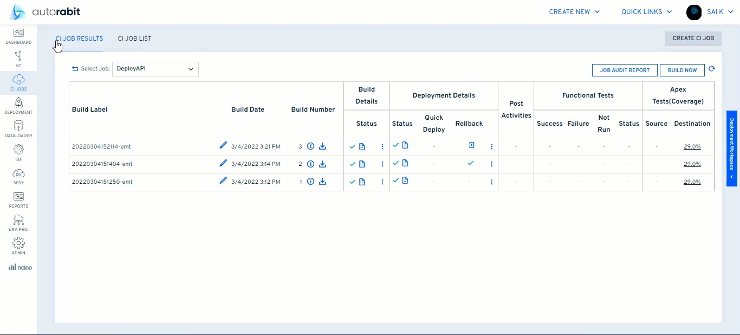Screen dimensions: 740x335
Task: Click the refresh icon beside Build Now
Action: 712,69
